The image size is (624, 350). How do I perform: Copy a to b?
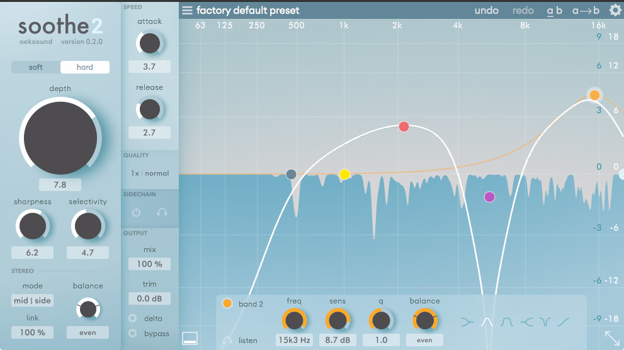pyautogui.click(x=586, y=10)
